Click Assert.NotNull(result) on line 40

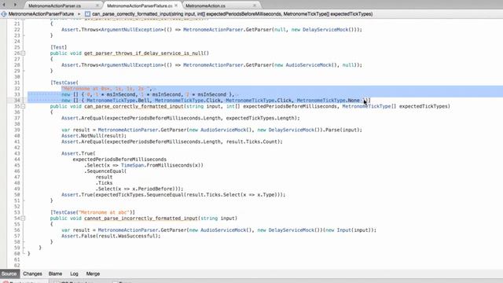click(94, 136)
